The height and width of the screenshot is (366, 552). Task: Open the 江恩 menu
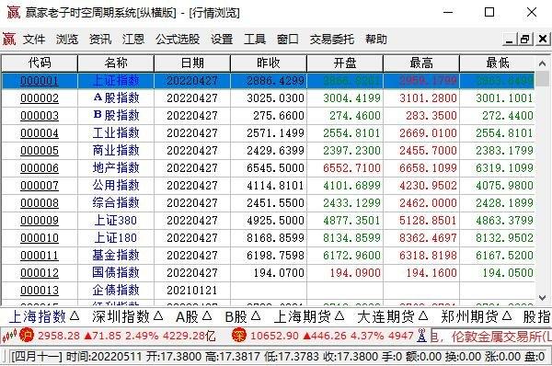pyautogui.click(x=133, y=39)
